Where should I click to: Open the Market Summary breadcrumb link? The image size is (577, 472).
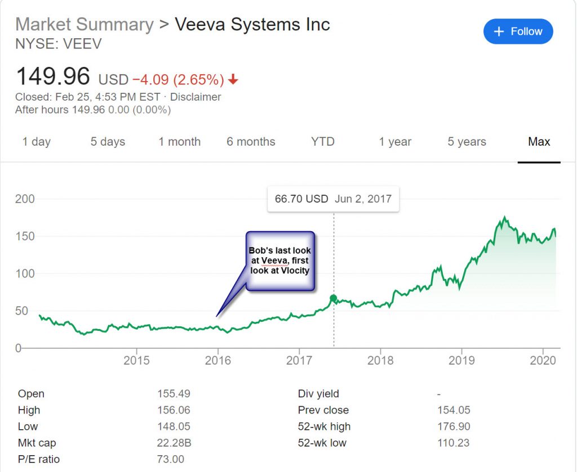(85, 25)
